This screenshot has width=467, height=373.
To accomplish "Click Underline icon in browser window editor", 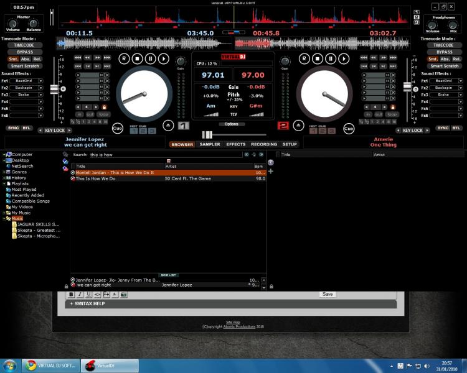I will click(x=88, y=295).
